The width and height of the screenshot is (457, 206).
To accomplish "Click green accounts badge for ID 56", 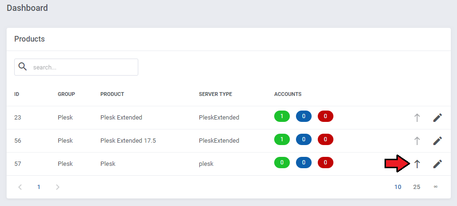I will pyautogui.click(x=282, y=139).
